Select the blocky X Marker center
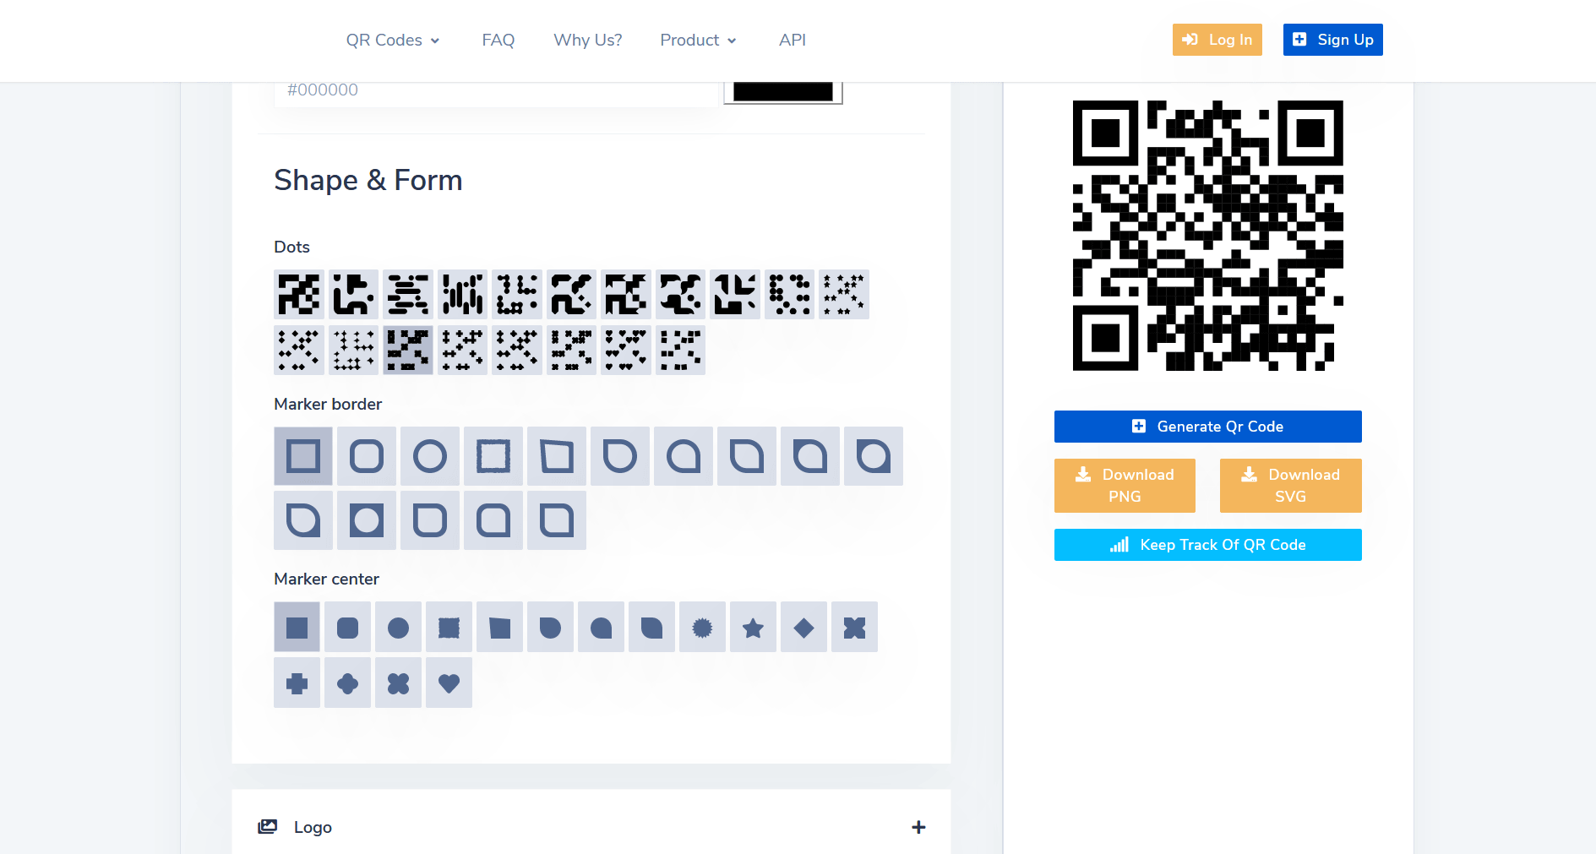Image resolution: width=1596 pixels, height=854 pixels. point(854,627)
